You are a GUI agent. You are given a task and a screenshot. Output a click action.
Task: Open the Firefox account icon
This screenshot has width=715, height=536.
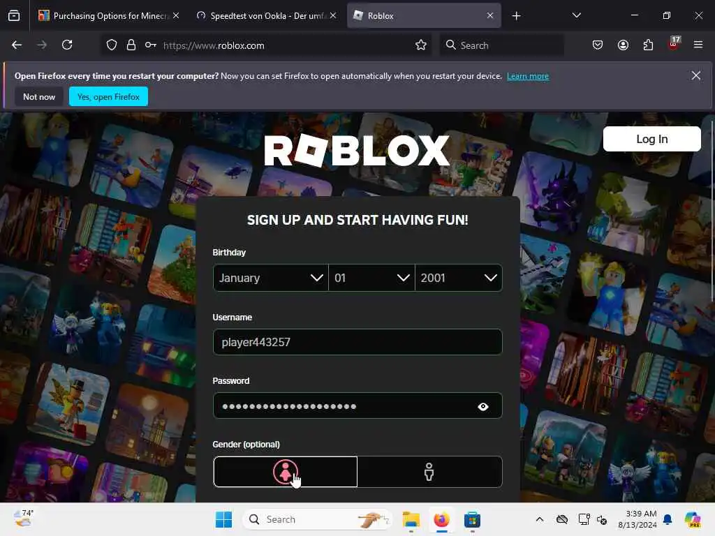click(x=623, y=45)
